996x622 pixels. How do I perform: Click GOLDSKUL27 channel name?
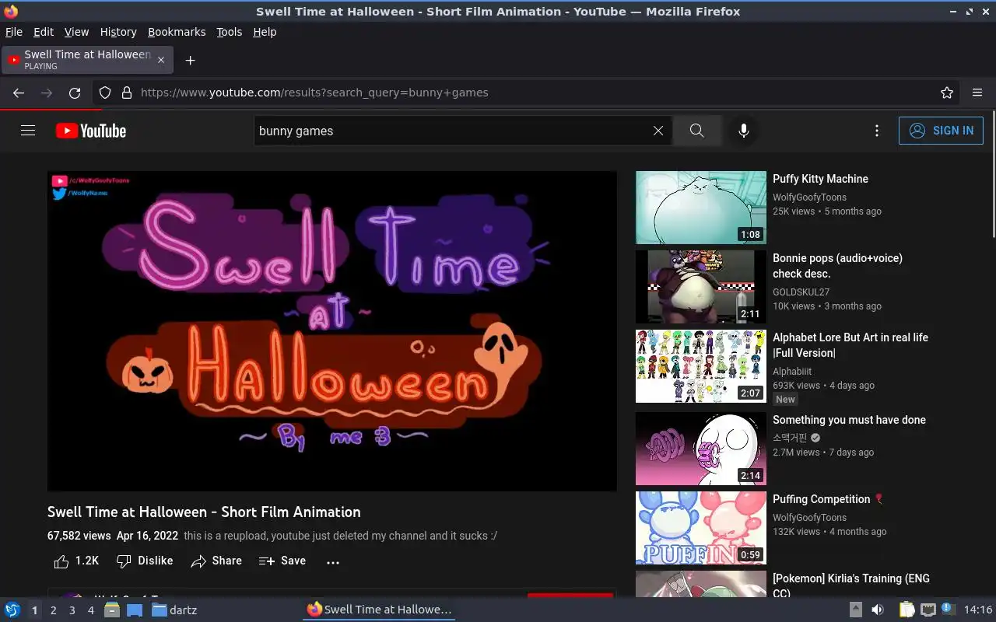801,292
